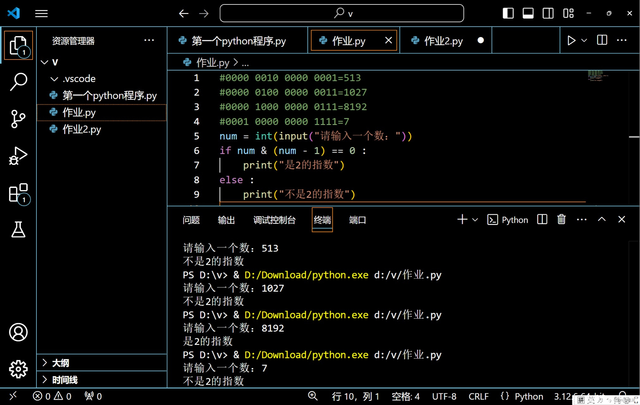Screen dimensions: 640x405
Task: Click the editor minimap
Action: point(598,76)
